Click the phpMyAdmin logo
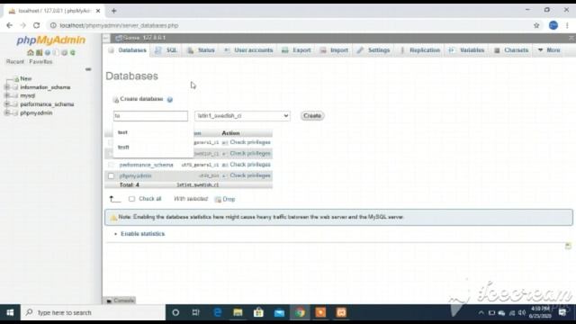This screenshot has height=324, width=576. tap(51, 40)
